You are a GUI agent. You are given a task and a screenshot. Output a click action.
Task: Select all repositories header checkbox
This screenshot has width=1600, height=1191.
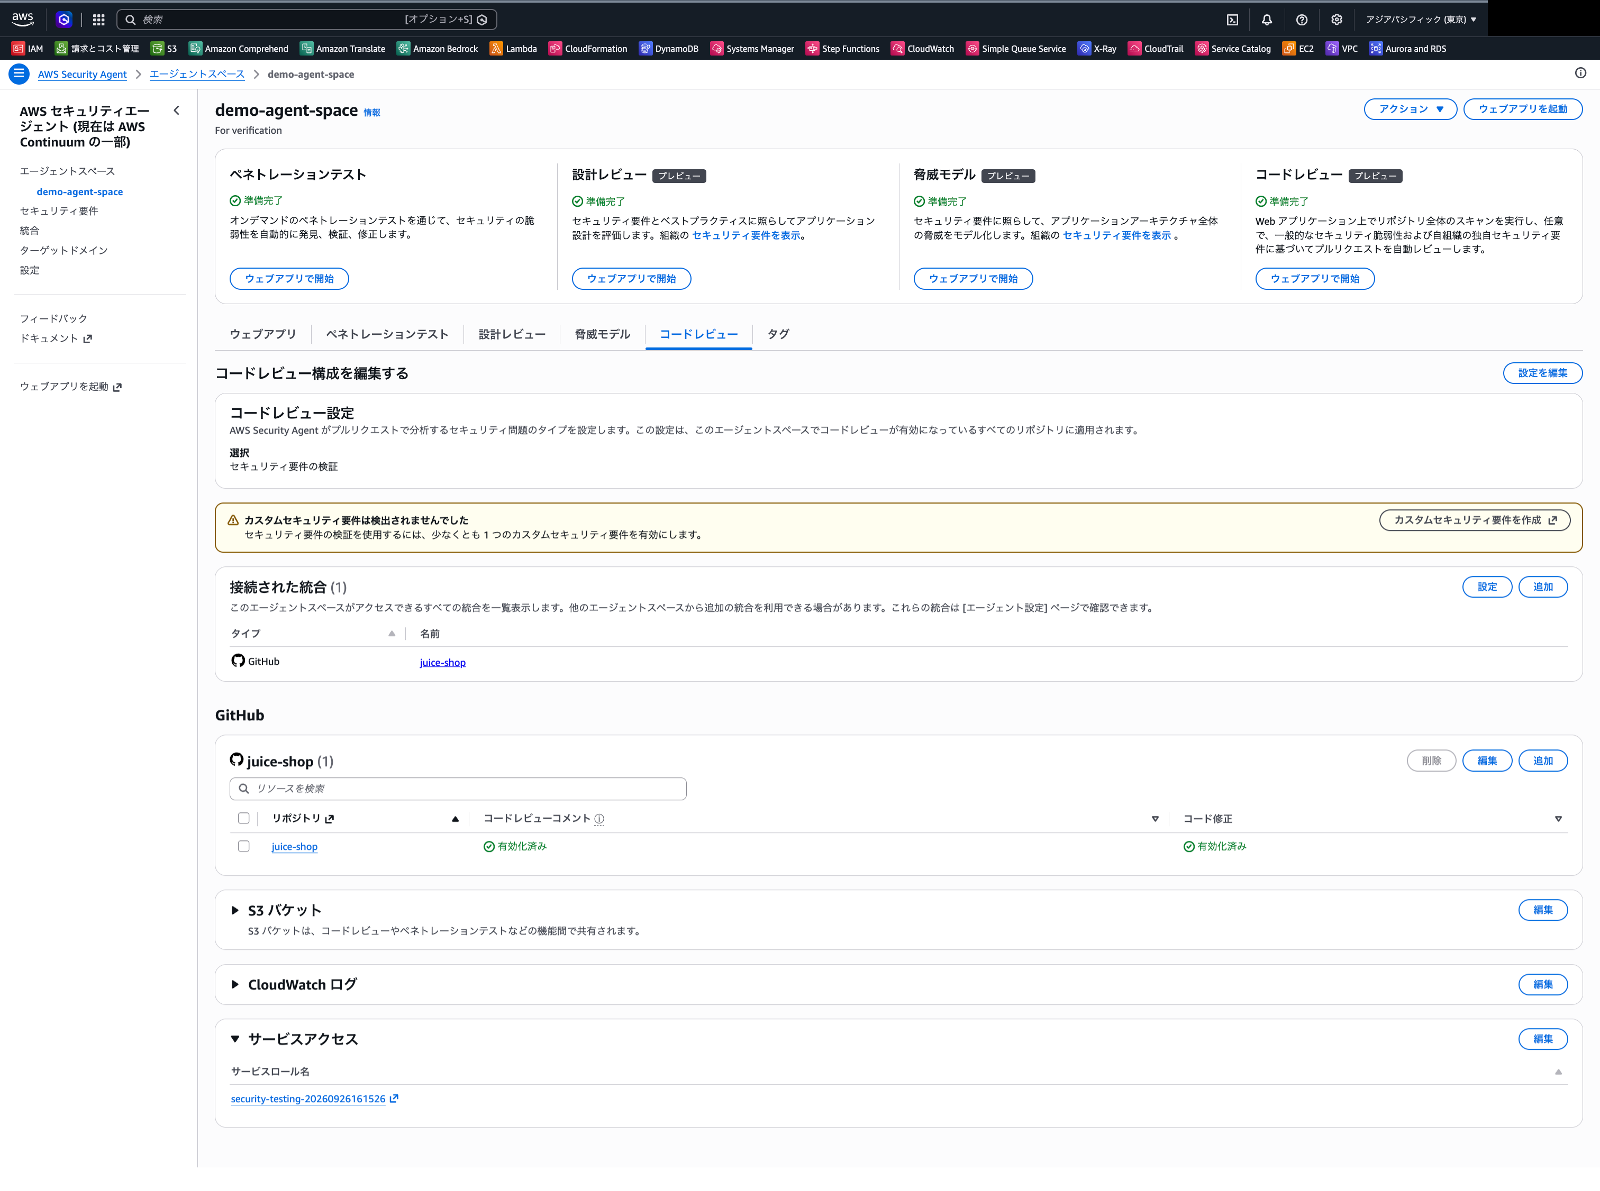tap(244, 818)
